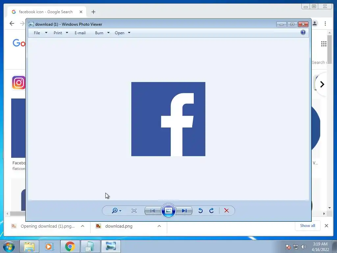
Task: Switch to Chrome in the taskbar
Action: (70, 246)
